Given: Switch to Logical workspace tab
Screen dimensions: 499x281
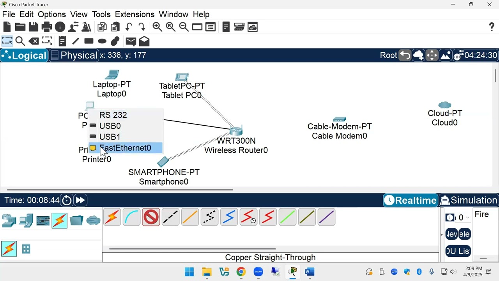Looking at the screenshot, I should click(x=24, y=55).
